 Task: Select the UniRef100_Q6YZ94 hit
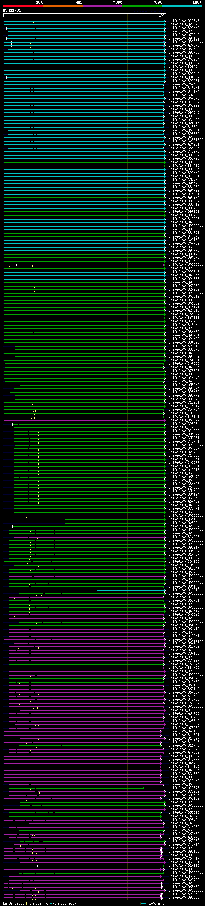[184, 130]
